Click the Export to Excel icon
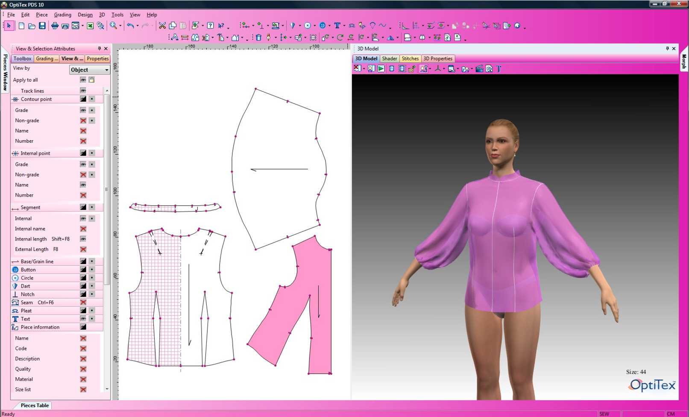 click(x=90, y=26)
